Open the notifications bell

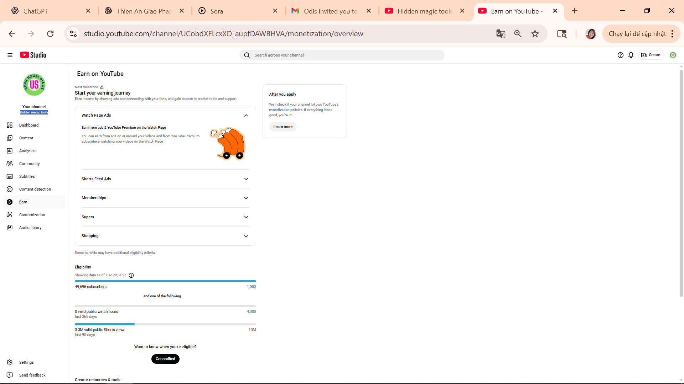click(631, 55)
